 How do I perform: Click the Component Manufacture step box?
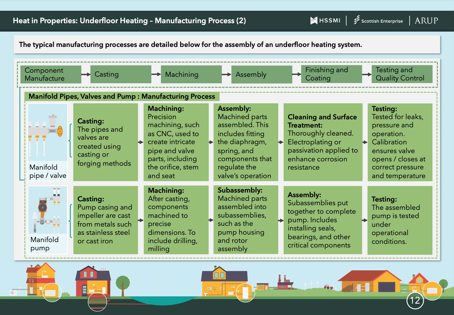coord(51,74)
